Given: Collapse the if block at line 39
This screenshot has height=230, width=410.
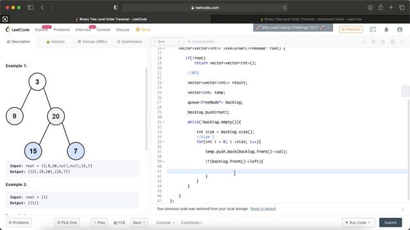Looking at the screenshot, I should tap(164, 162).
